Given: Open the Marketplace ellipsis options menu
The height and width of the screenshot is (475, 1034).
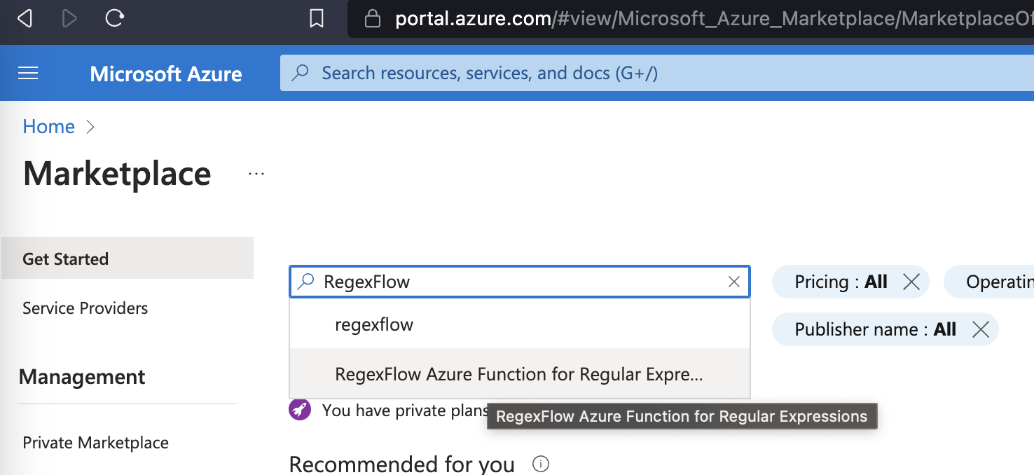Looking at the screenshot, I should [x=256, y=173].
